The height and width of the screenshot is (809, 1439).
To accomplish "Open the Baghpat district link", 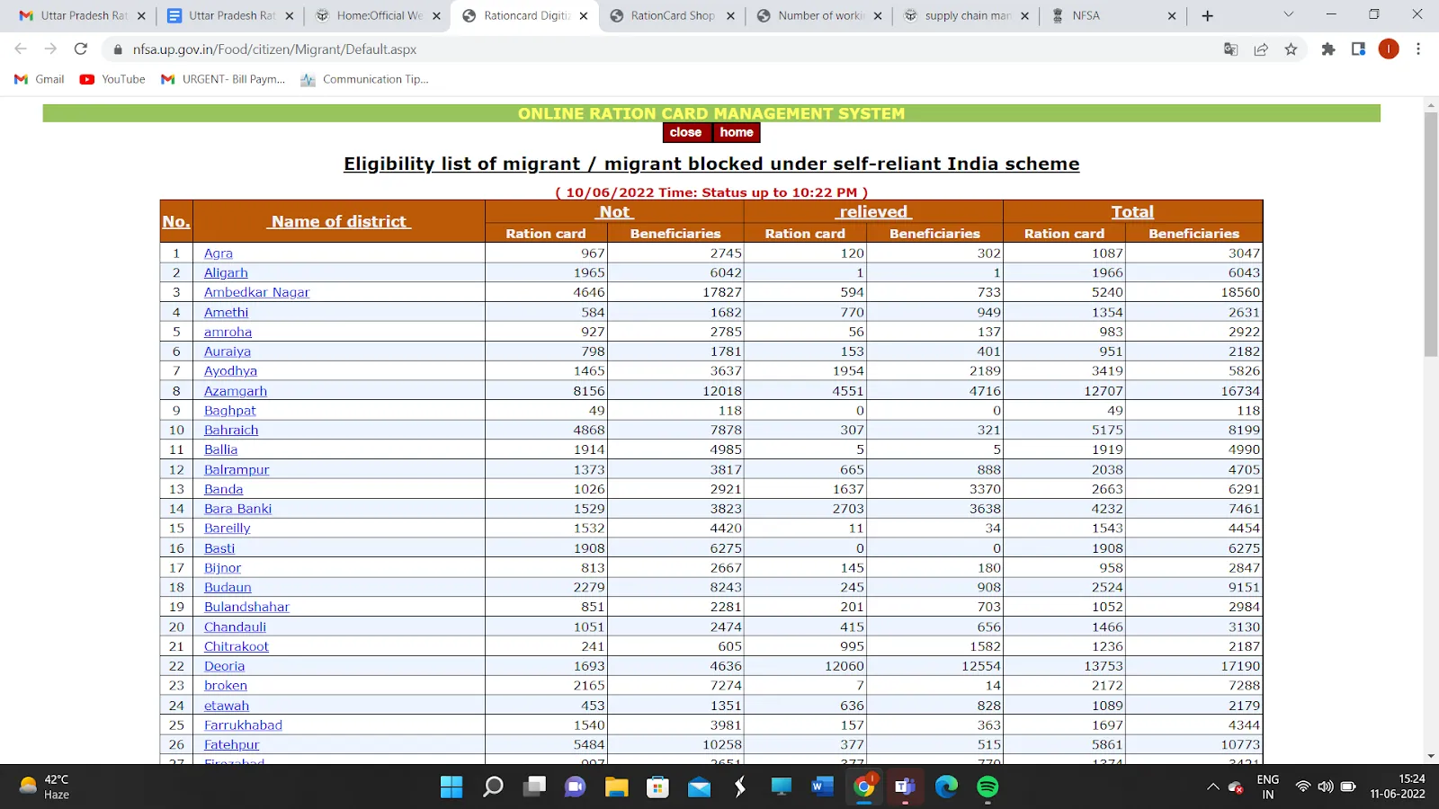I will [230, 410].
